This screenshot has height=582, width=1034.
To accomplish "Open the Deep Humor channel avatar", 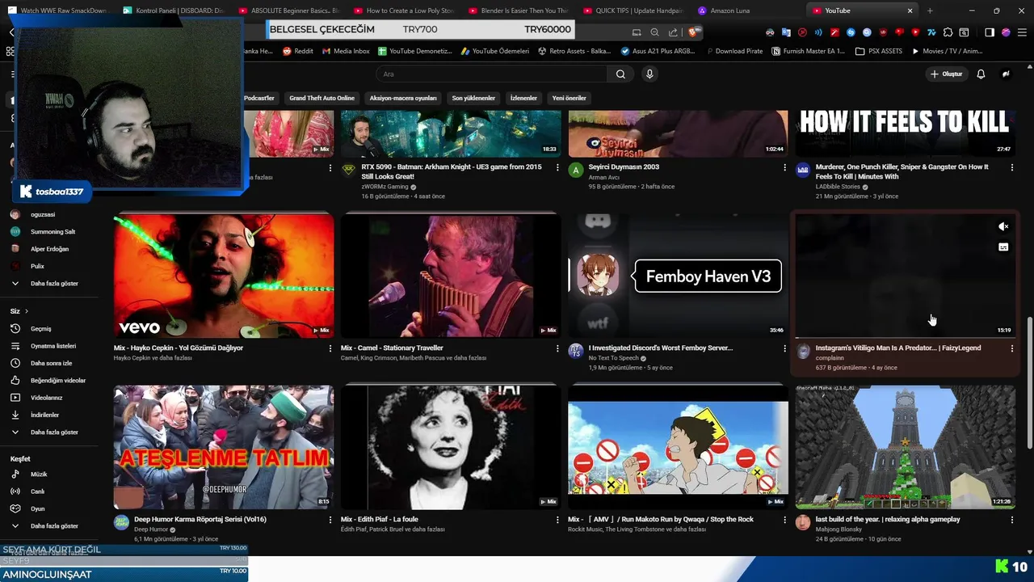I will [x=121, y=522].
